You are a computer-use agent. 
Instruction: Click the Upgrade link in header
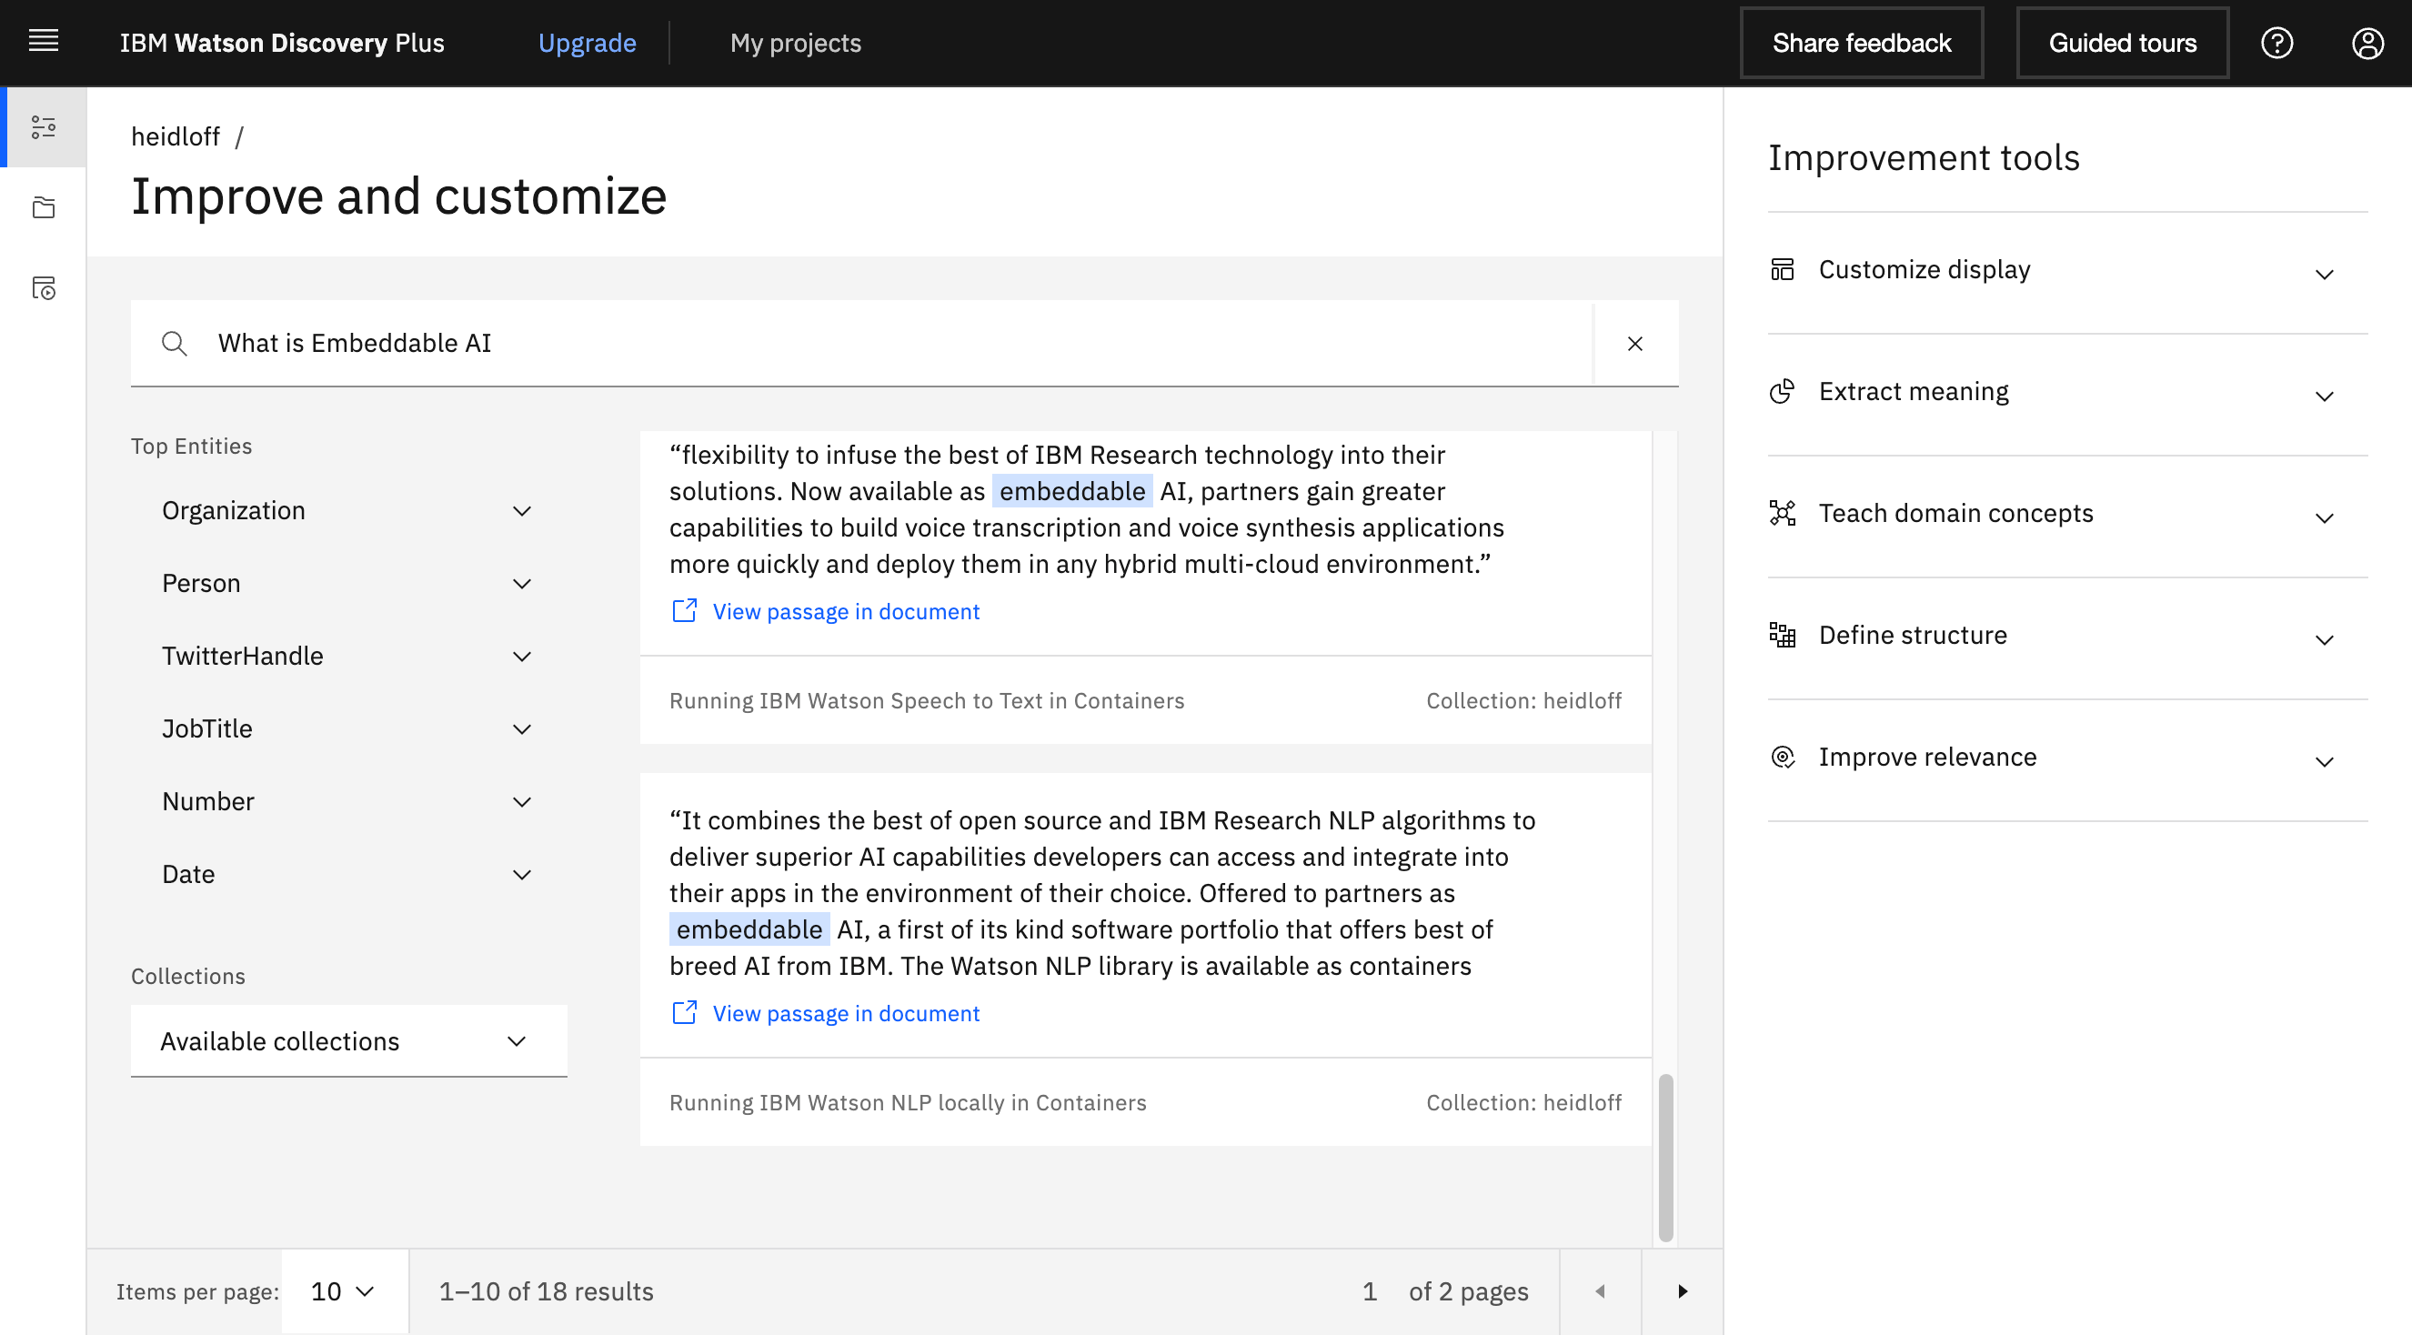pos(587,43)
